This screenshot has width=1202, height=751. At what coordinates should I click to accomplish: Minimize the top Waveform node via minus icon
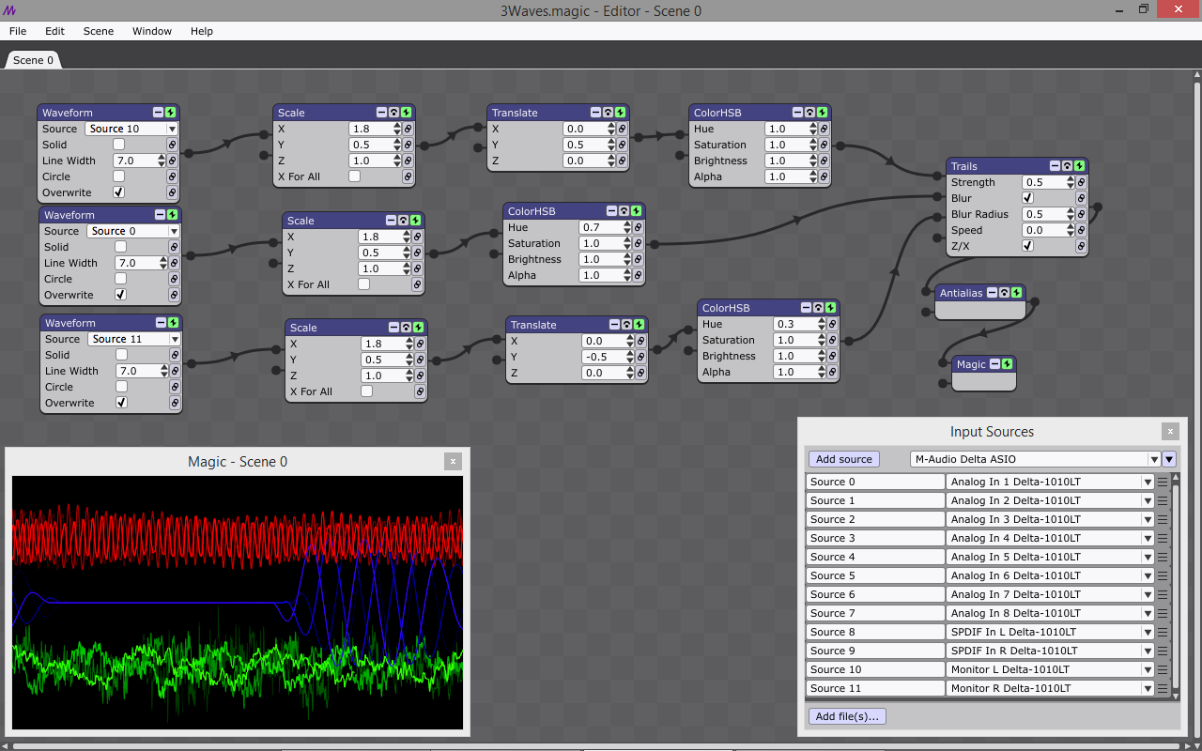pos(158,113)
